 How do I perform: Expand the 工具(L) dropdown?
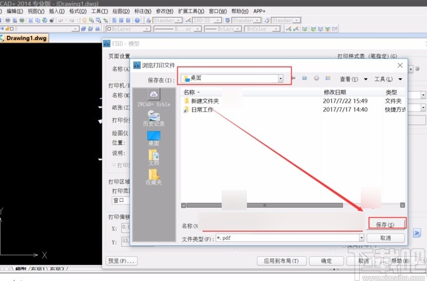pyautogui.click(x=400, y=79)
